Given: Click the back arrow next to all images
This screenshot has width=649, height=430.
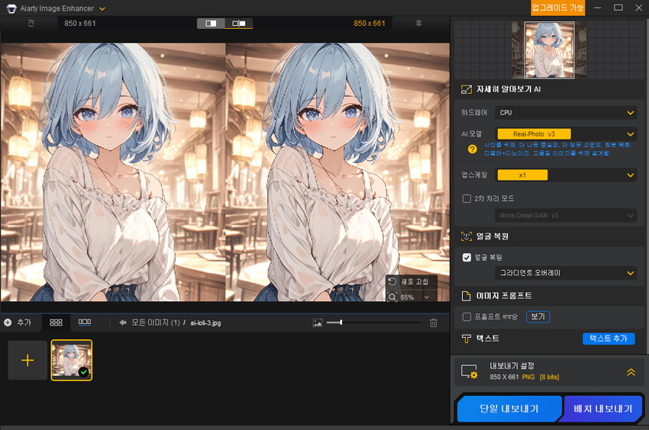Looking at the screenshot, I should pos(122,322).
